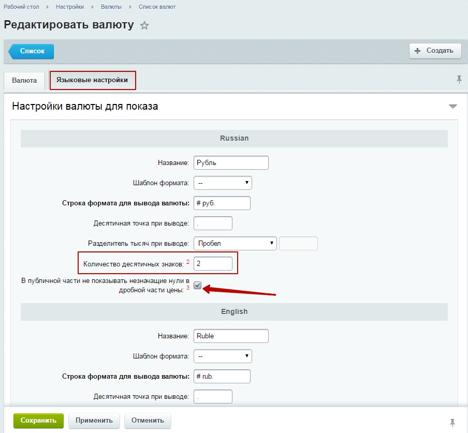
Task: Switch to the Валюта tab
Action: (24, 81)
